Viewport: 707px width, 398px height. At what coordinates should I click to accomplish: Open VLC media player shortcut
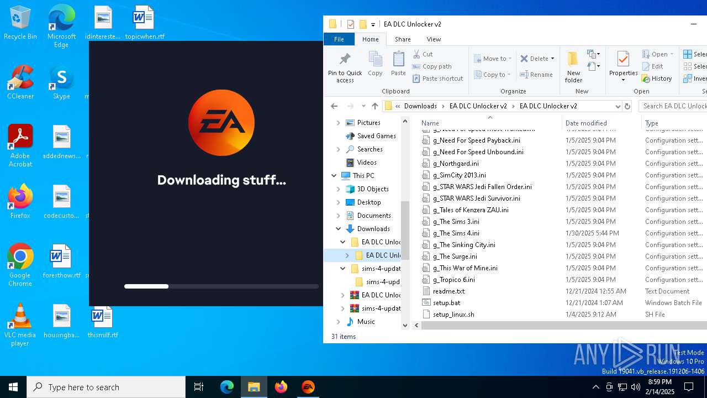[20, 325]
